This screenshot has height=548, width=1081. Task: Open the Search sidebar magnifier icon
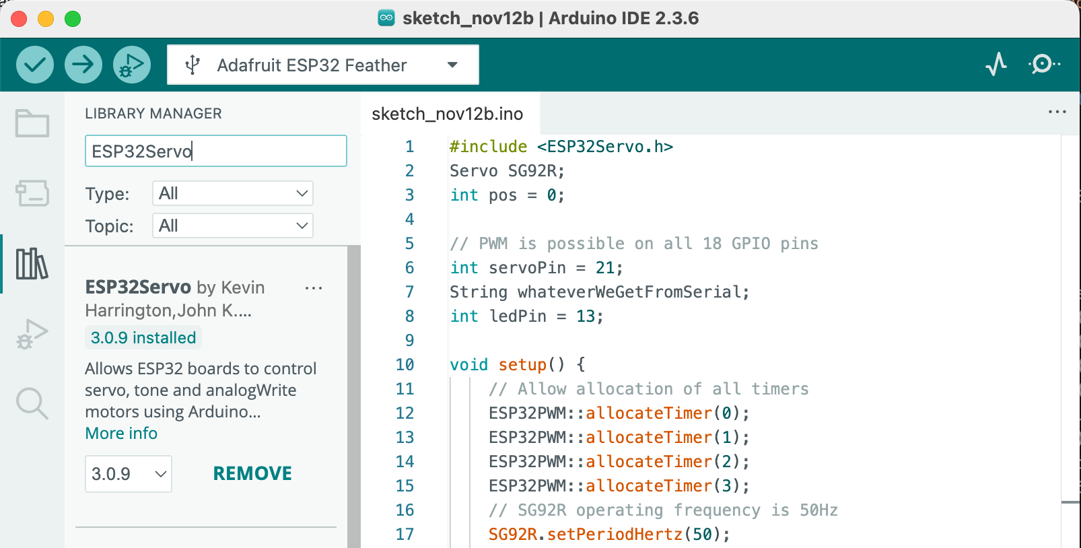click(32, 404)
